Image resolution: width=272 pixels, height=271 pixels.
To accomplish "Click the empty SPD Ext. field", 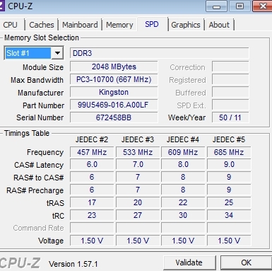I will (230, 105).
